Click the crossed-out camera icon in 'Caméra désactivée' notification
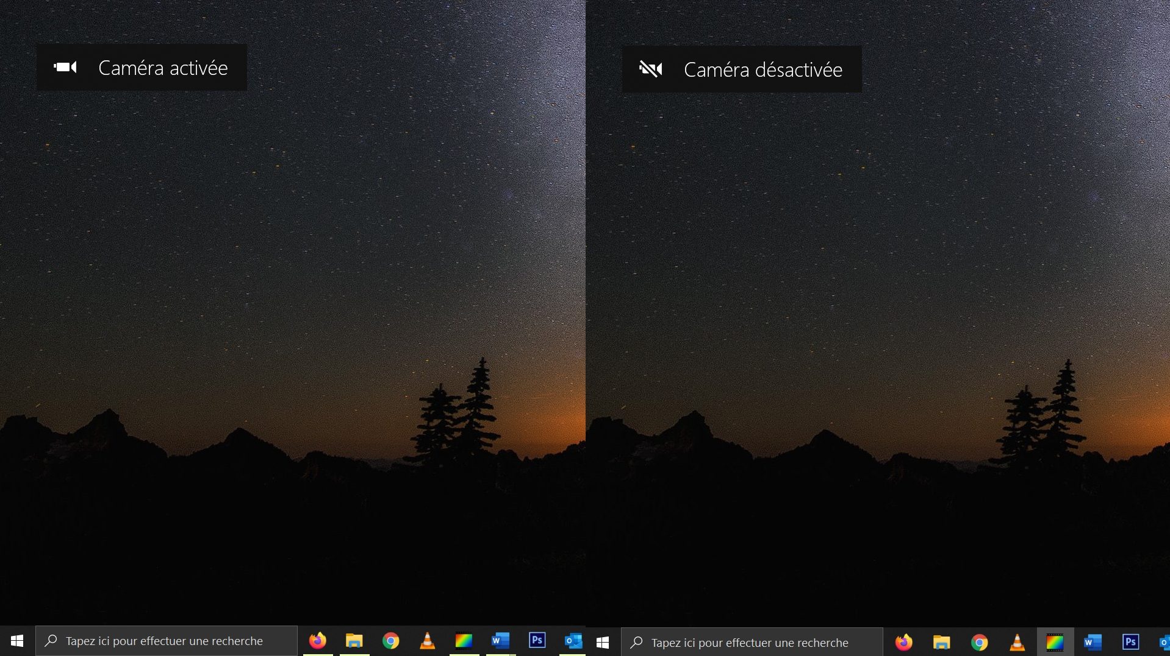This screenshot has height=656, width=1170. point(651,69)
